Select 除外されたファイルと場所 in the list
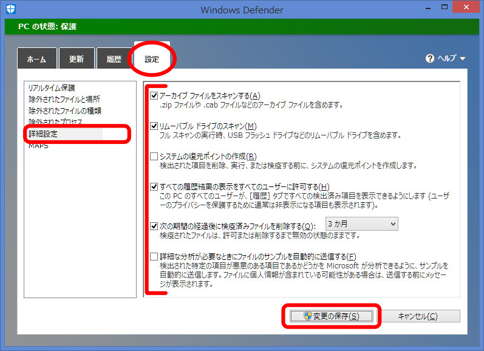 pyautogui.click(x=64, y=100)
